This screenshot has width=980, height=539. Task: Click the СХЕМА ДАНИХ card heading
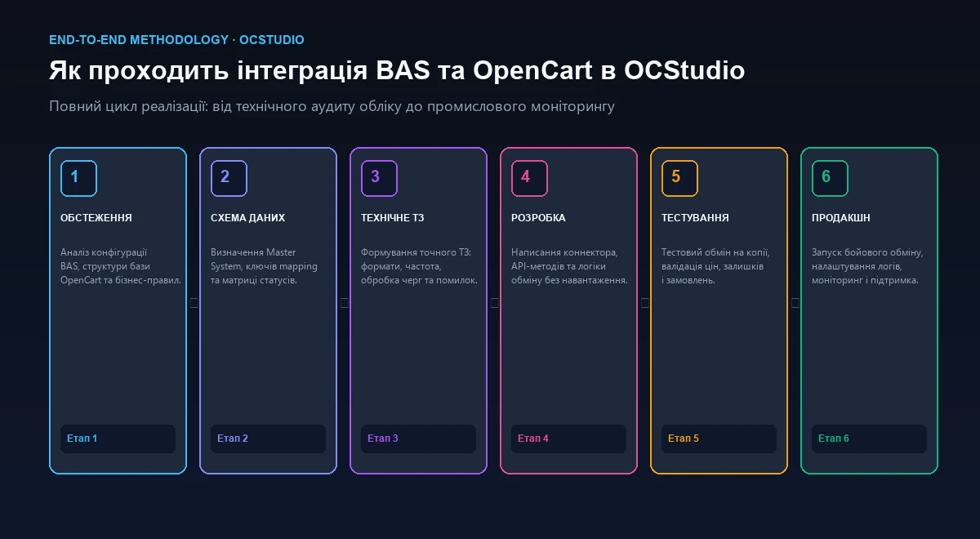[x=248, y=218]
